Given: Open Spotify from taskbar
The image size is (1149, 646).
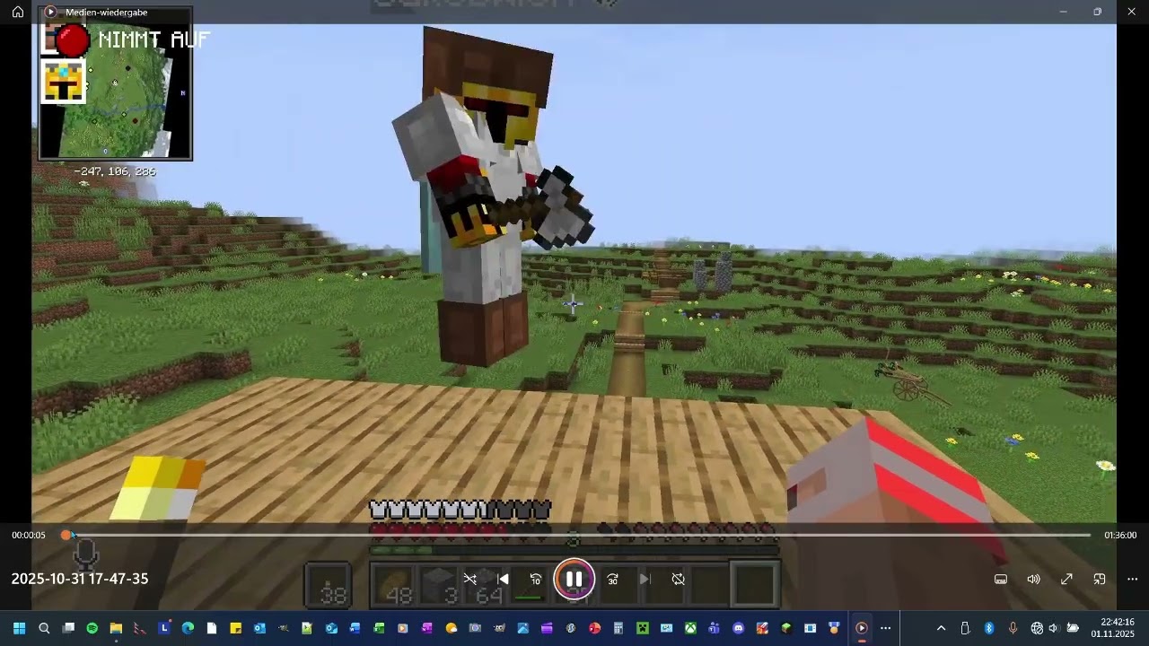Looking at the screenshot, I should (x=92, y=628).
